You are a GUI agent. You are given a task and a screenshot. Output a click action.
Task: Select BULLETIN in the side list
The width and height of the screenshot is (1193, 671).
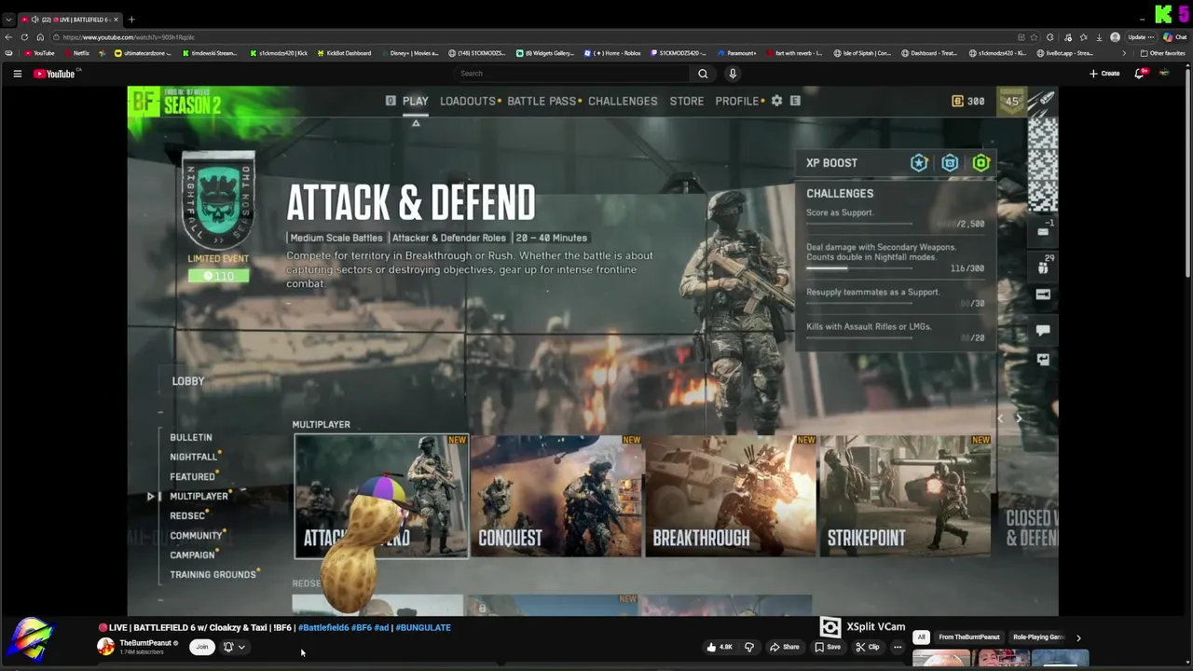point(191,437)
